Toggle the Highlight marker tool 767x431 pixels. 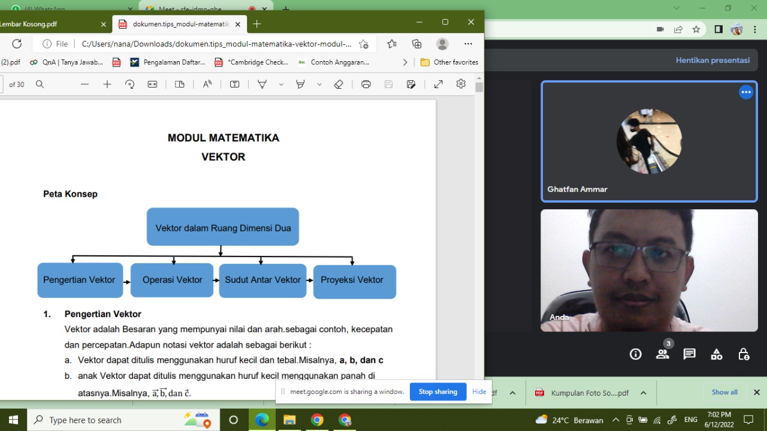301,85
